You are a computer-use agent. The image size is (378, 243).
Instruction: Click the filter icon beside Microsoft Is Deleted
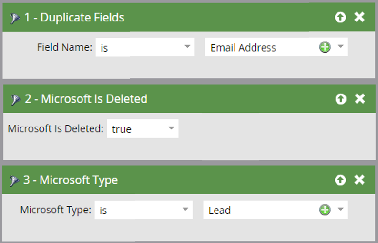tap(15, 99)
